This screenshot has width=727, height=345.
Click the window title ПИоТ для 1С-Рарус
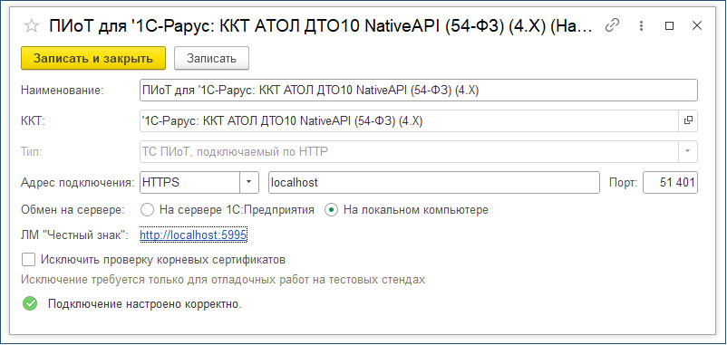[x=321, y=26]
